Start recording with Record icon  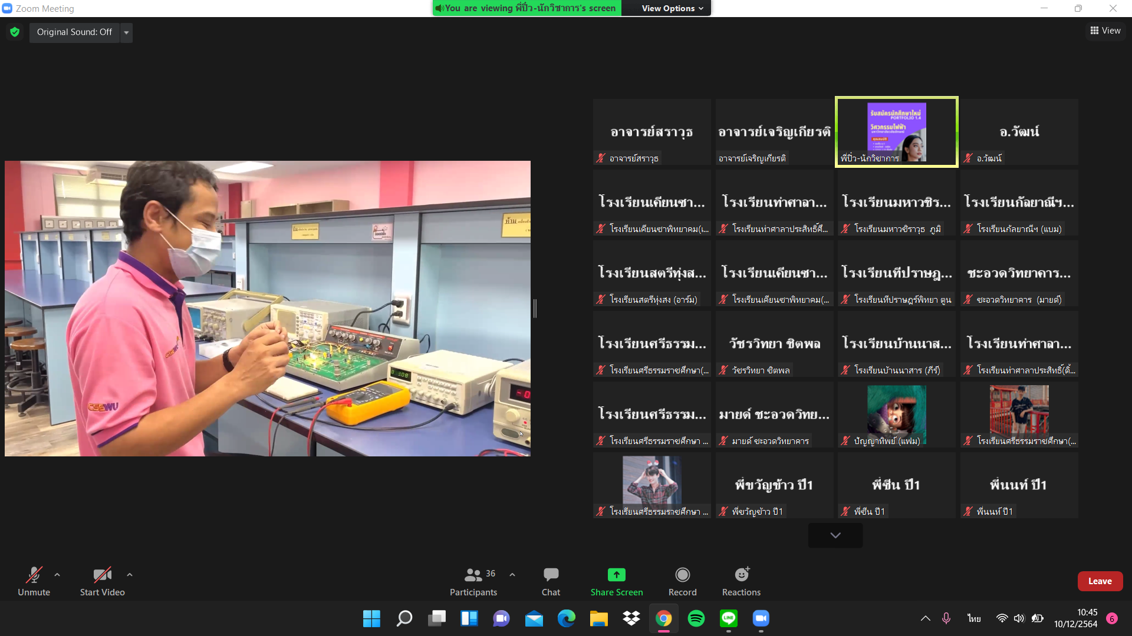coord(682,575)
